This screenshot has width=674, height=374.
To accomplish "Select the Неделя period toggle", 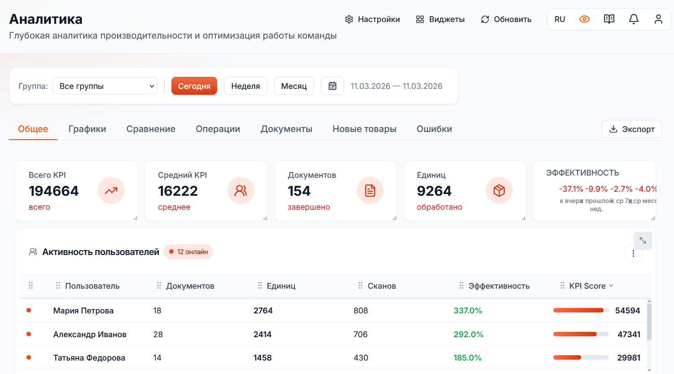I will pos(245,86).
